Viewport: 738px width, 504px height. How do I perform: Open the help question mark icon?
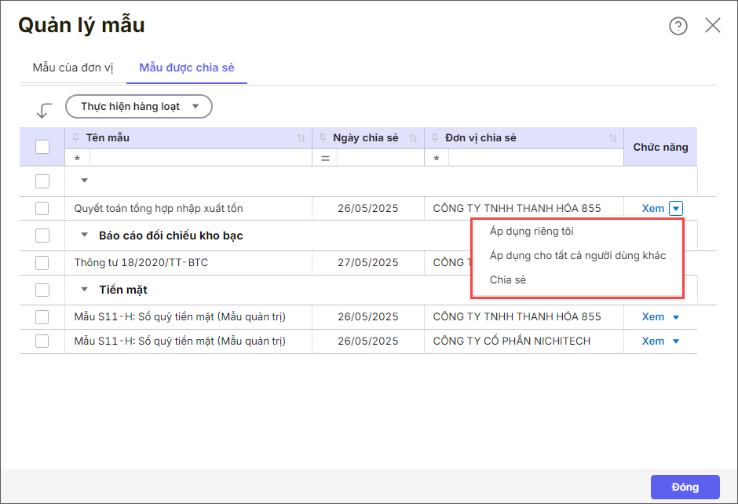pos(678,26)
